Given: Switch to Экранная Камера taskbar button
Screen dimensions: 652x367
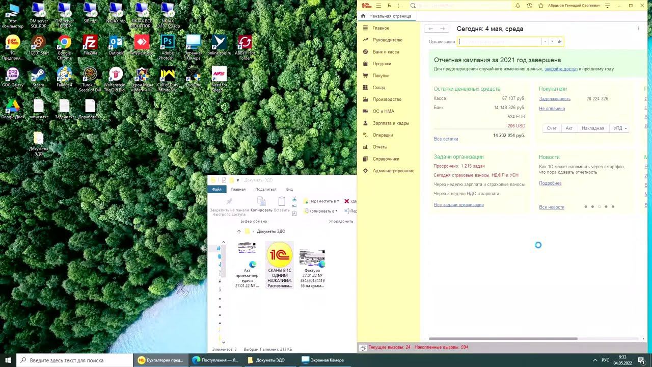Looking at the screenshot, I should [323, 360].
